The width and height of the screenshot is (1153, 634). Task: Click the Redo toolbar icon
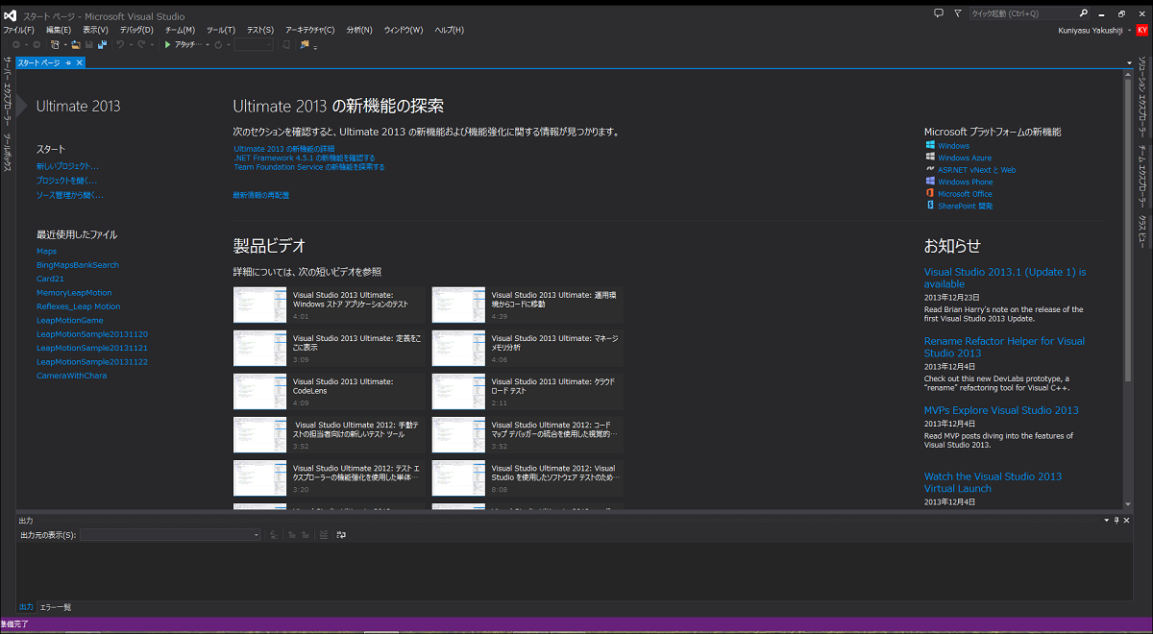[141, 45]
